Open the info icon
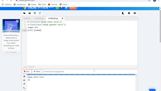 click(129, 13)
